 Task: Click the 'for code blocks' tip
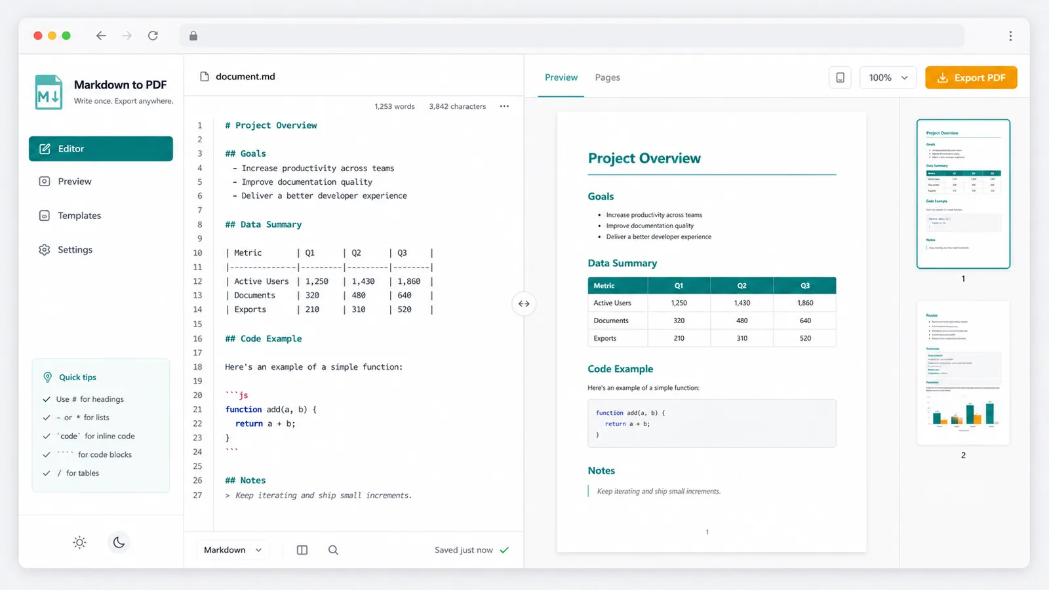[94, 454]
